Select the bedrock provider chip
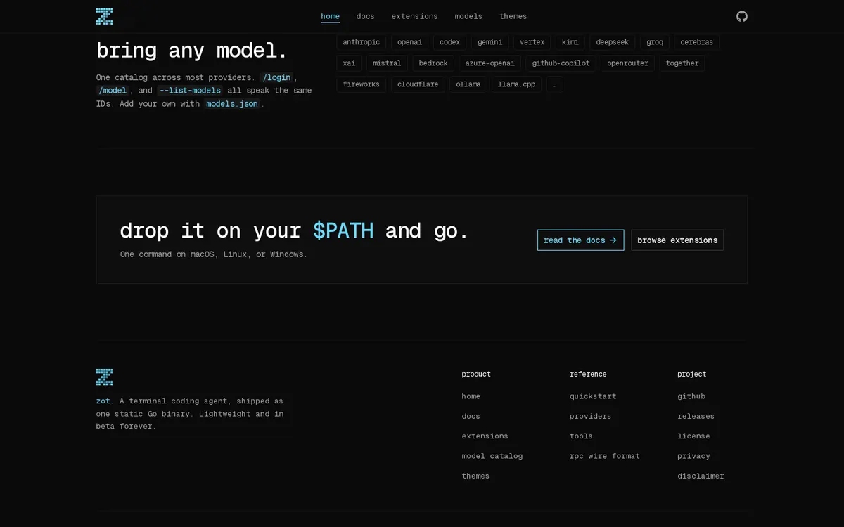 pyautogui.click(x=433, y=63)
